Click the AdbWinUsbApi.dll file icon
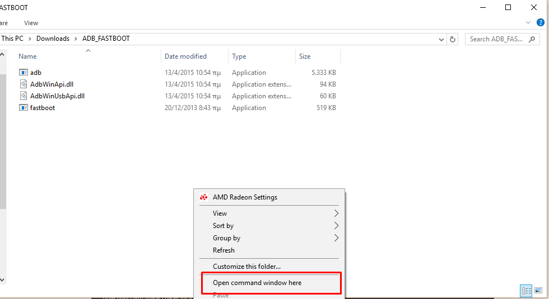Viewport: 549px width, 299px height. tap(24, 96)
